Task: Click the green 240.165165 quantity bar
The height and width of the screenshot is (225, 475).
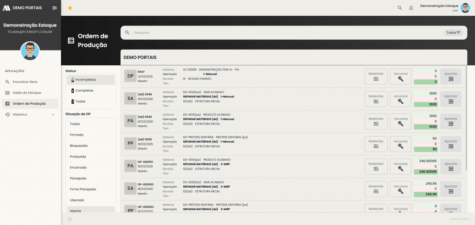Action: click(x=426, y=172)
